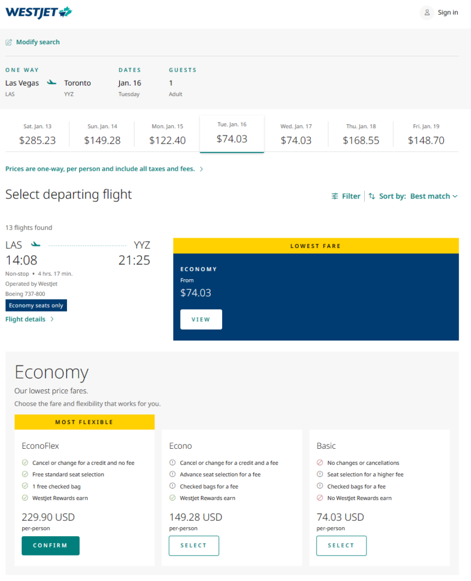This screenshot has width=471, height=581.
Task: Click the WestJet logo
Action: 38,12
